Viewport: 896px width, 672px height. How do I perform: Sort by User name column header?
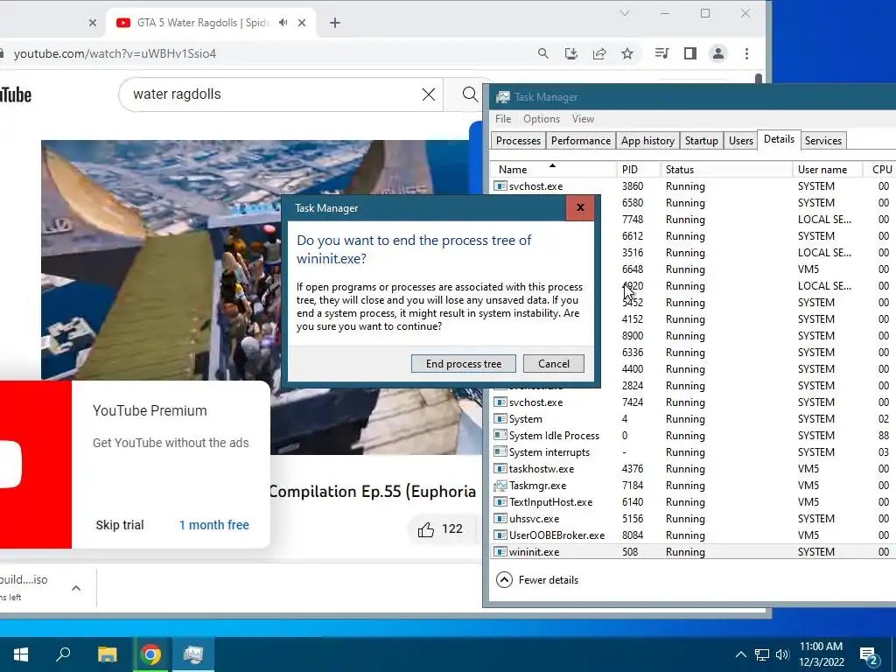828,169
